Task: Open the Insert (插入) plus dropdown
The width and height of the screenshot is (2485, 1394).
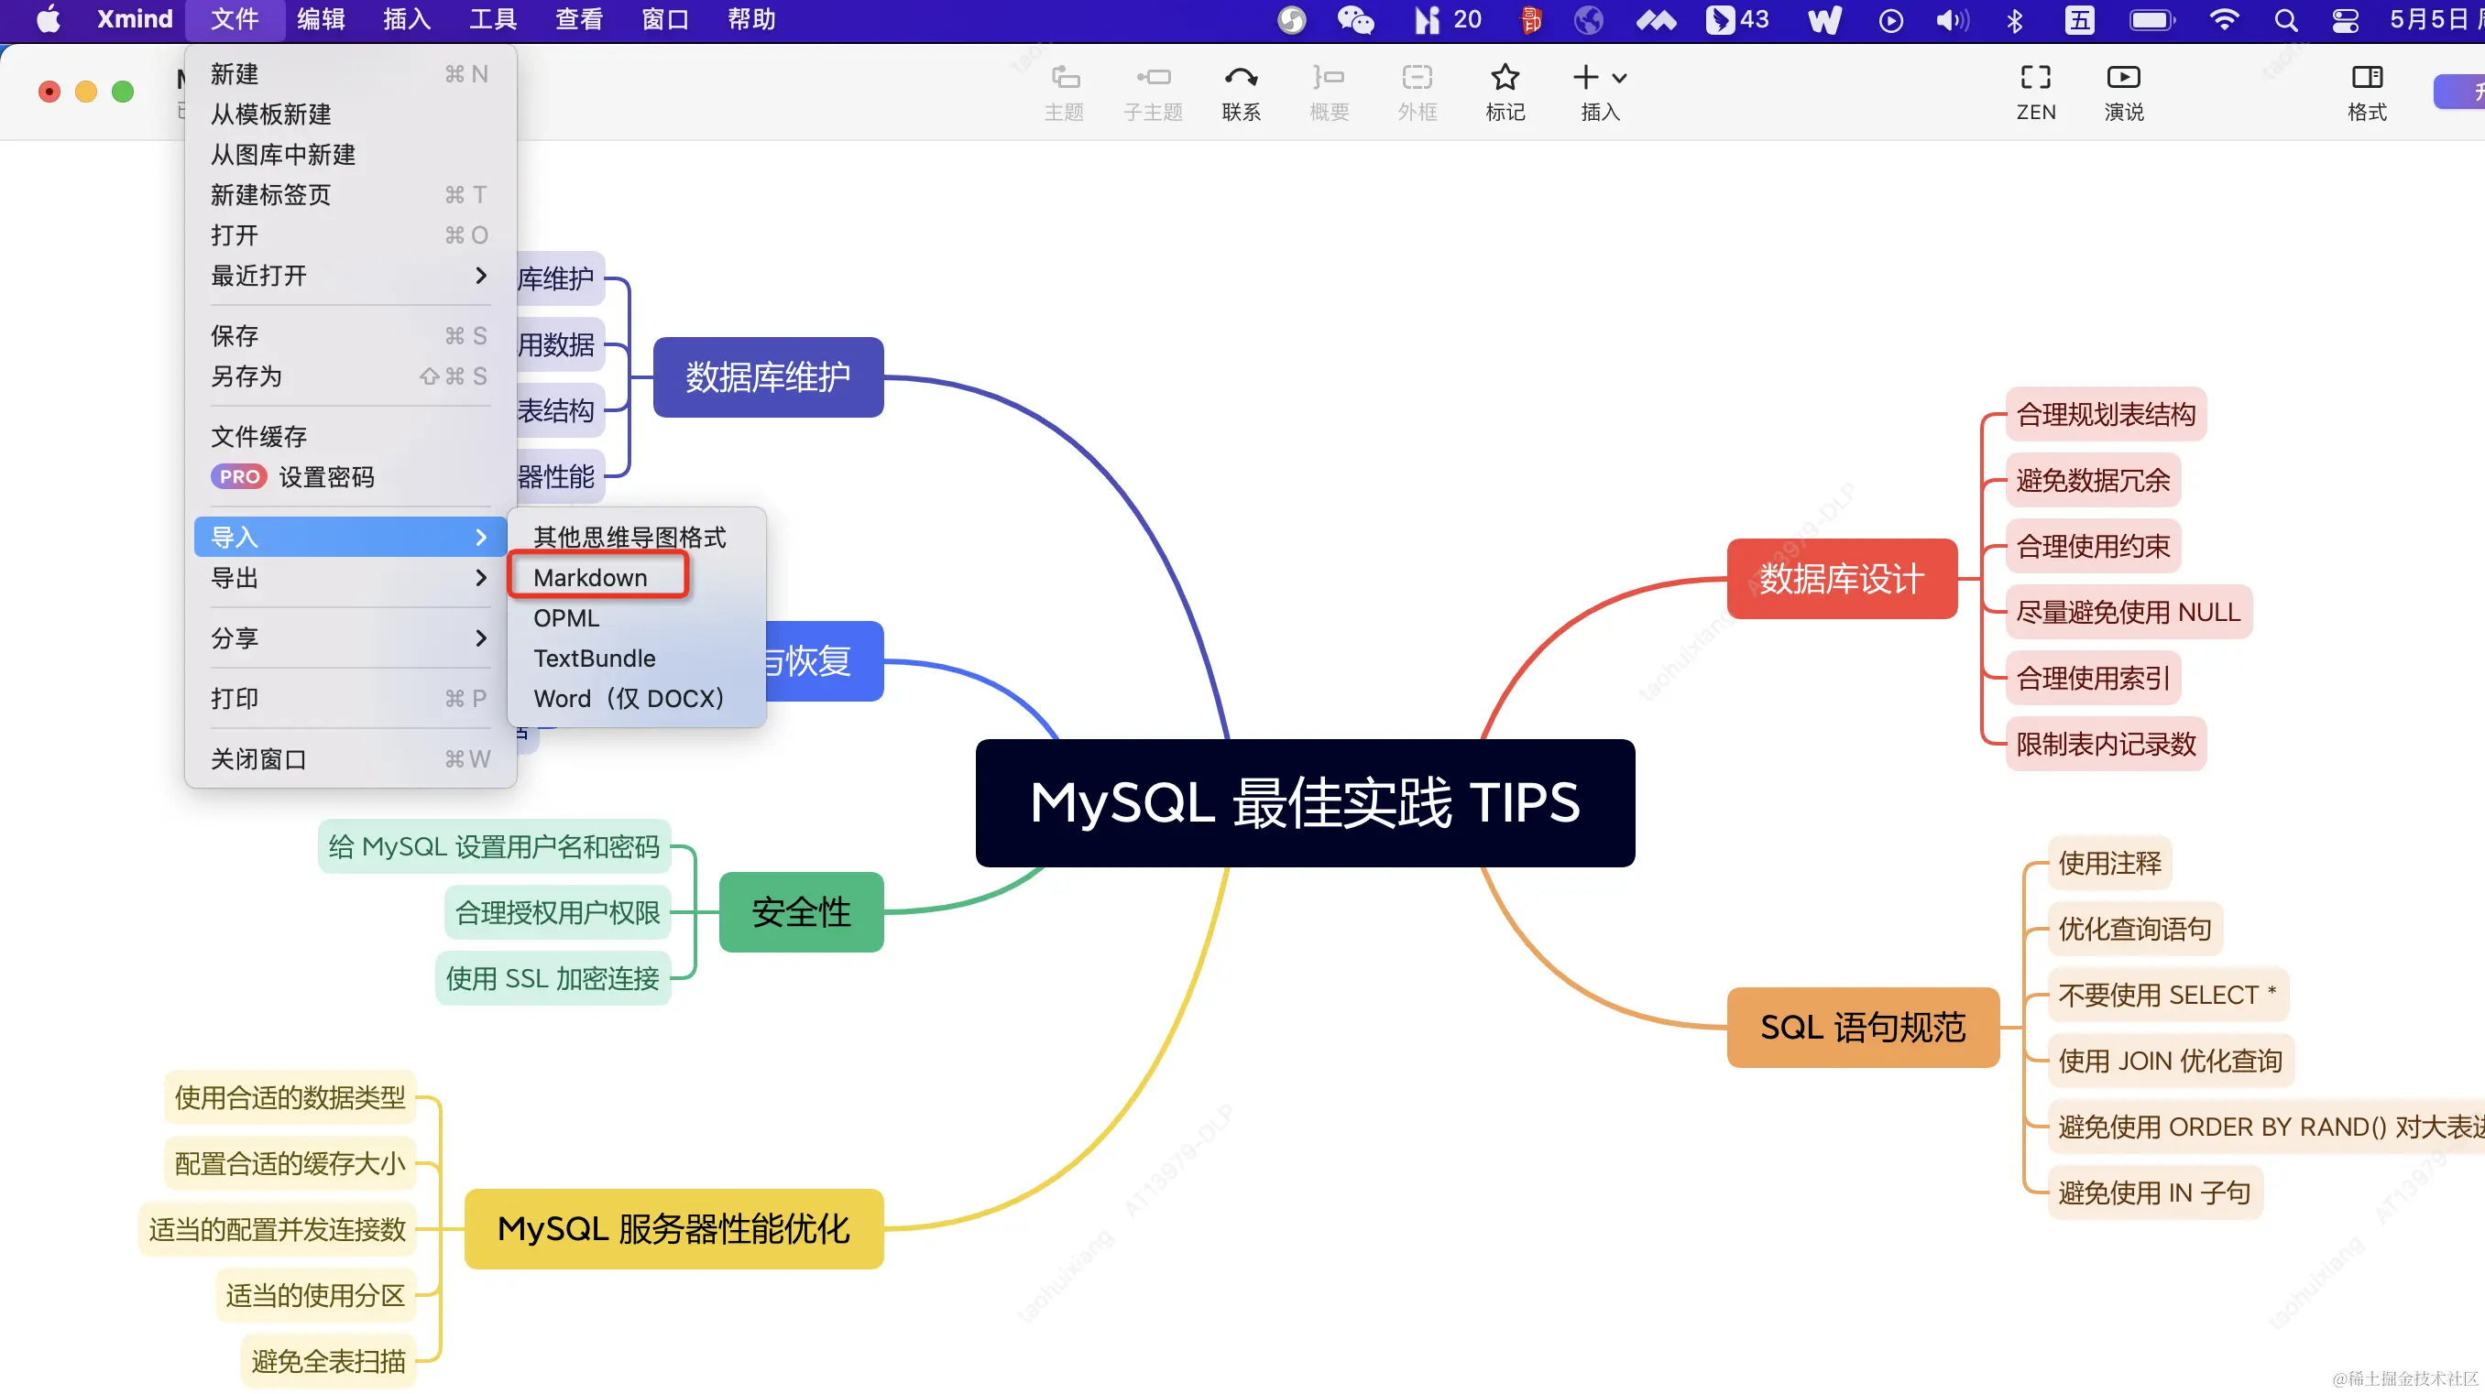Action: pyautogui.click(x=1600, y=93)
